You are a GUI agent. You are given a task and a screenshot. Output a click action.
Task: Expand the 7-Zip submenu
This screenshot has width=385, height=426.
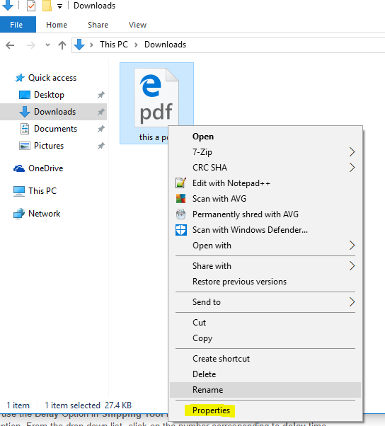pyautogui.click(x=265, y=152)
